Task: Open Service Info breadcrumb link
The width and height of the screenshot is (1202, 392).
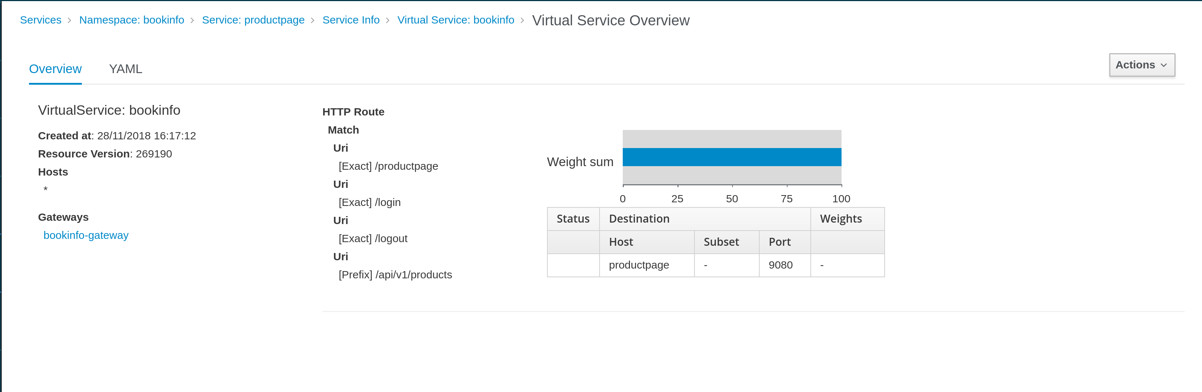Action: [x=351, y=20]
